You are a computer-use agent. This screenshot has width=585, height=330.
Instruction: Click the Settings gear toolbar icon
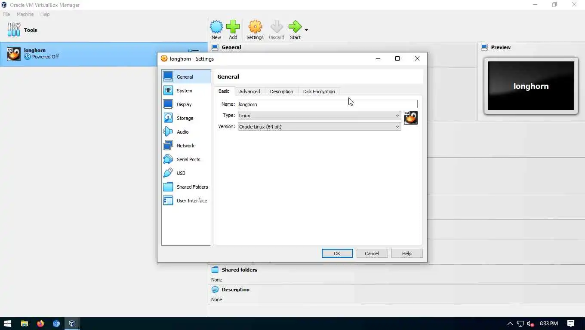255,27
